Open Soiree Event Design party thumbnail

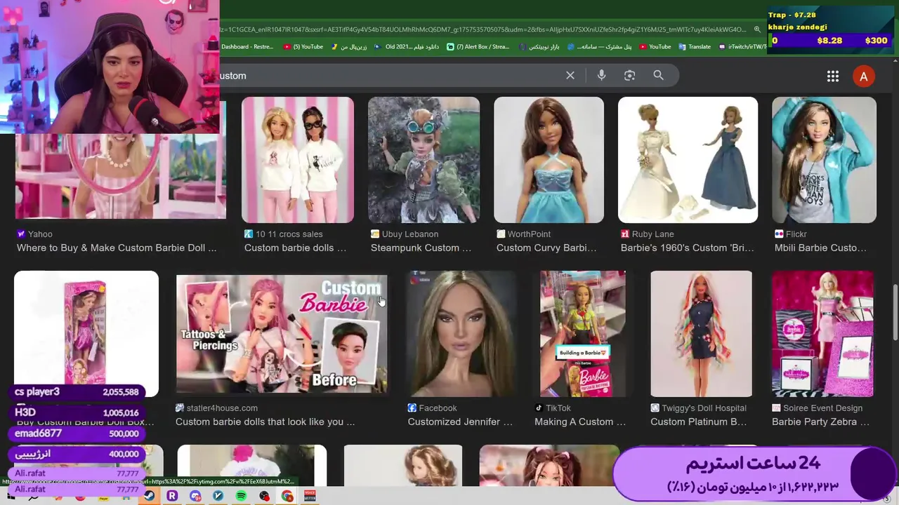[822, 334]
